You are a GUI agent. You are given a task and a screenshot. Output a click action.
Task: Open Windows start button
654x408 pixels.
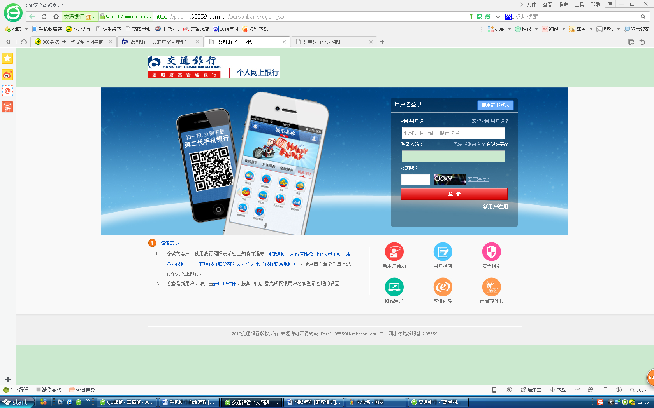(x=17, y=402)
